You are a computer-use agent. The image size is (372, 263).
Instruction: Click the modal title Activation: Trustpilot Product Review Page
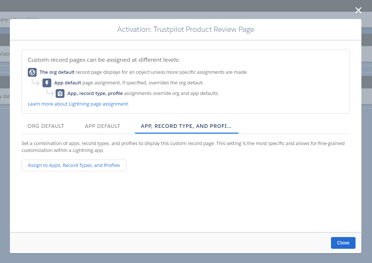(x=186, y=29)
